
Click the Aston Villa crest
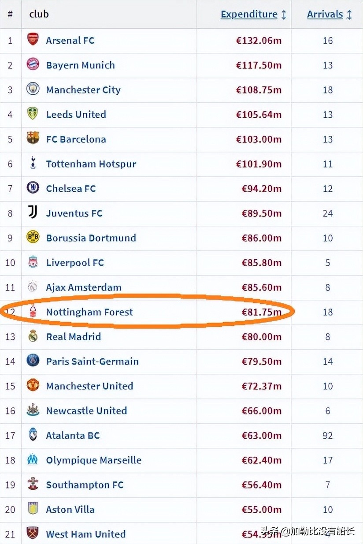[x=33, y=509]
